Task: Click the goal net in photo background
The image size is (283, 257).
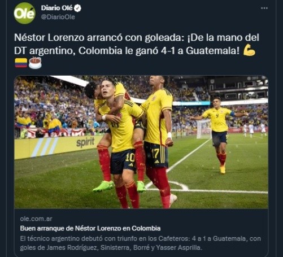Action: point(204,129)
